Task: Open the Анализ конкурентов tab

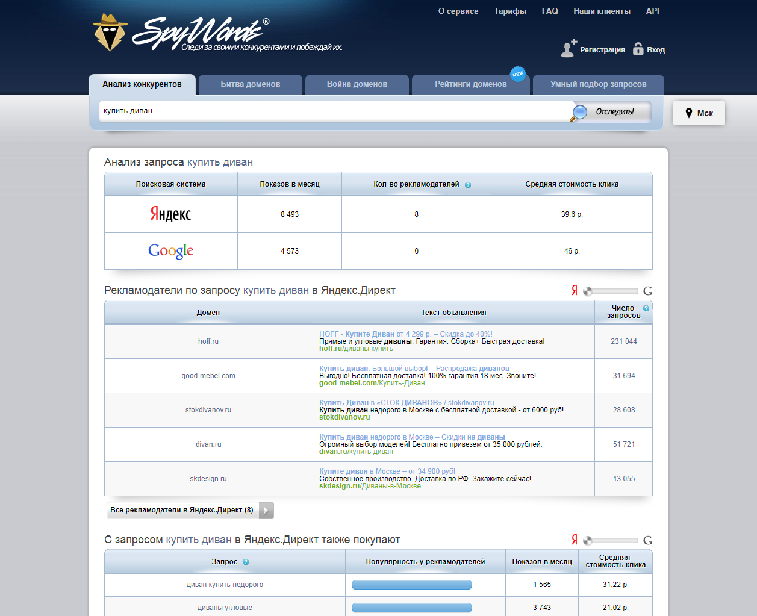Action: pos(142,84)
